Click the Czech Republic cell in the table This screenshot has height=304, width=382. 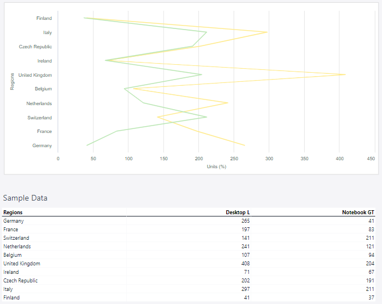(x=20, y=281)
